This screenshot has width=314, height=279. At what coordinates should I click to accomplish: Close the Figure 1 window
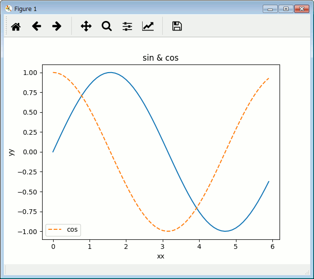(x=301, y=9)
